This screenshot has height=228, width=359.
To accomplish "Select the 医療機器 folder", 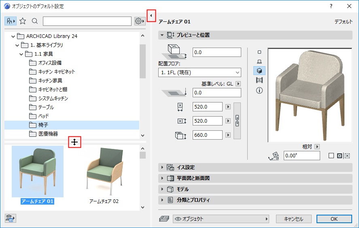I will click(43, 134).
